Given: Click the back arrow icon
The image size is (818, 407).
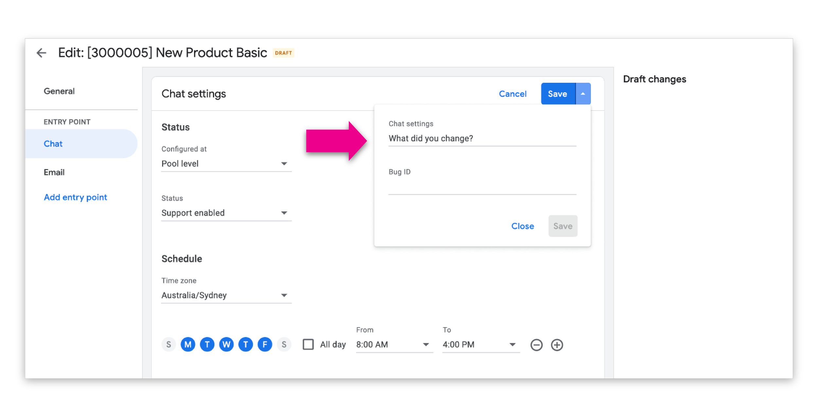Looking at the screenshot, I should 41,53.
